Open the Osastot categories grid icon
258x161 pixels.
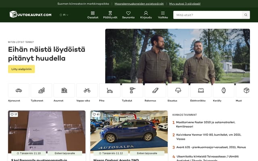tap(93, 13)
